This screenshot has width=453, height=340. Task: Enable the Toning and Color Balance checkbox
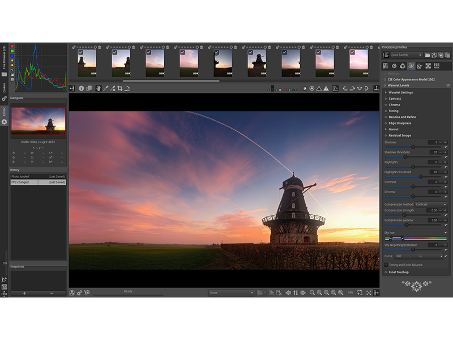click(x=386, y=265)
